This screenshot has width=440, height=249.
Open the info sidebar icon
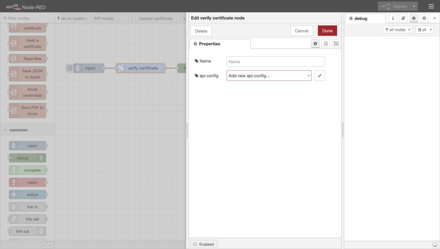[x=393, y=18]
